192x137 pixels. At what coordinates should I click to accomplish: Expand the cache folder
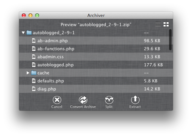28,73
